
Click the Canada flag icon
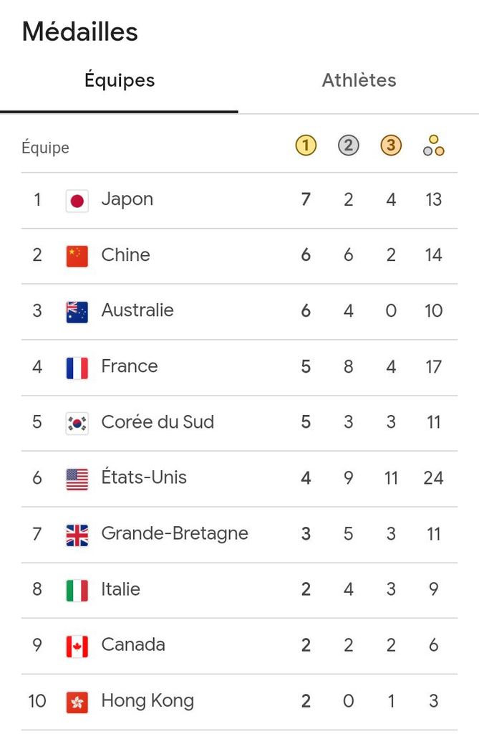click(x=77, y=646)
